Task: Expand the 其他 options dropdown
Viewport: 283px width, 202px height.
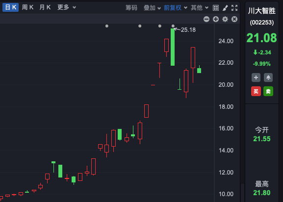Action: coord(200,8)
